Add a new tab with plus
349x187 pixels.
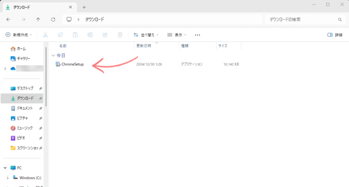[x=84, y=7]
